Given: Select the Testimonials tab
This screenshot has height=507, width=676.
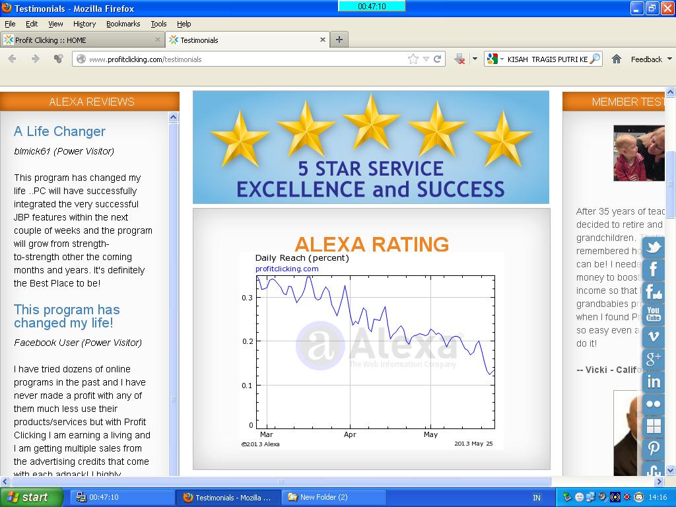Looking at the screenshot, I should coord(248,40).
